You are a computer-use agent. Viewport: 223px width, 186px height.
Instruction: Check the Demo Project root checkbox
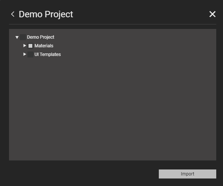pyautogui.click(x=23, y=37)
